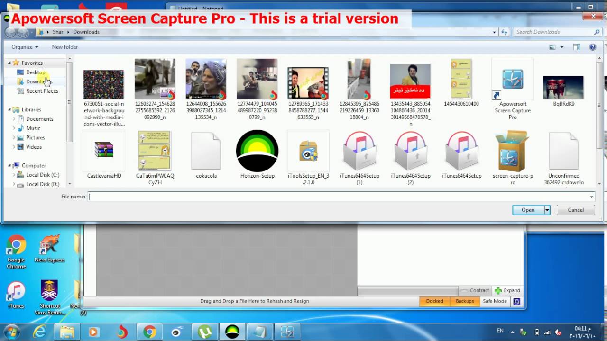Open Google Chrome from the taskbar

[x=149, y=332]
